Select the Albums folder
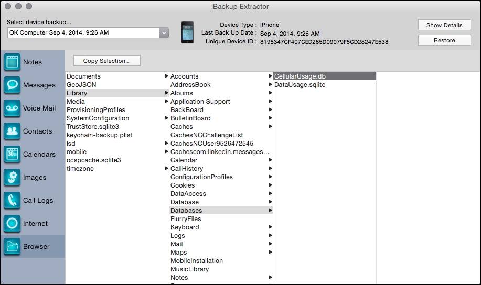Viewport: 481px width, 285px height. 181,93
